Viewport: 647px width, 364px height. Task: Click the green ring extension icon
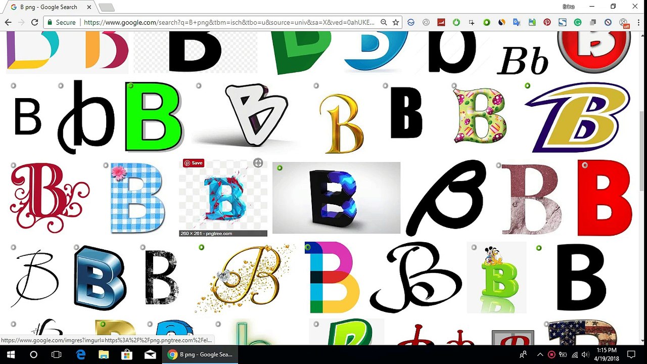click(487, 22)
